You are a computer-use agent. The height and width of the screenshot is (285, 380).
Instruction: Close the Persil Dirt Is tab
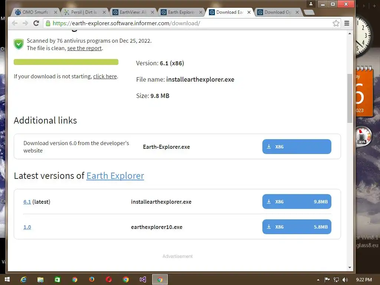tap(104, 12)
